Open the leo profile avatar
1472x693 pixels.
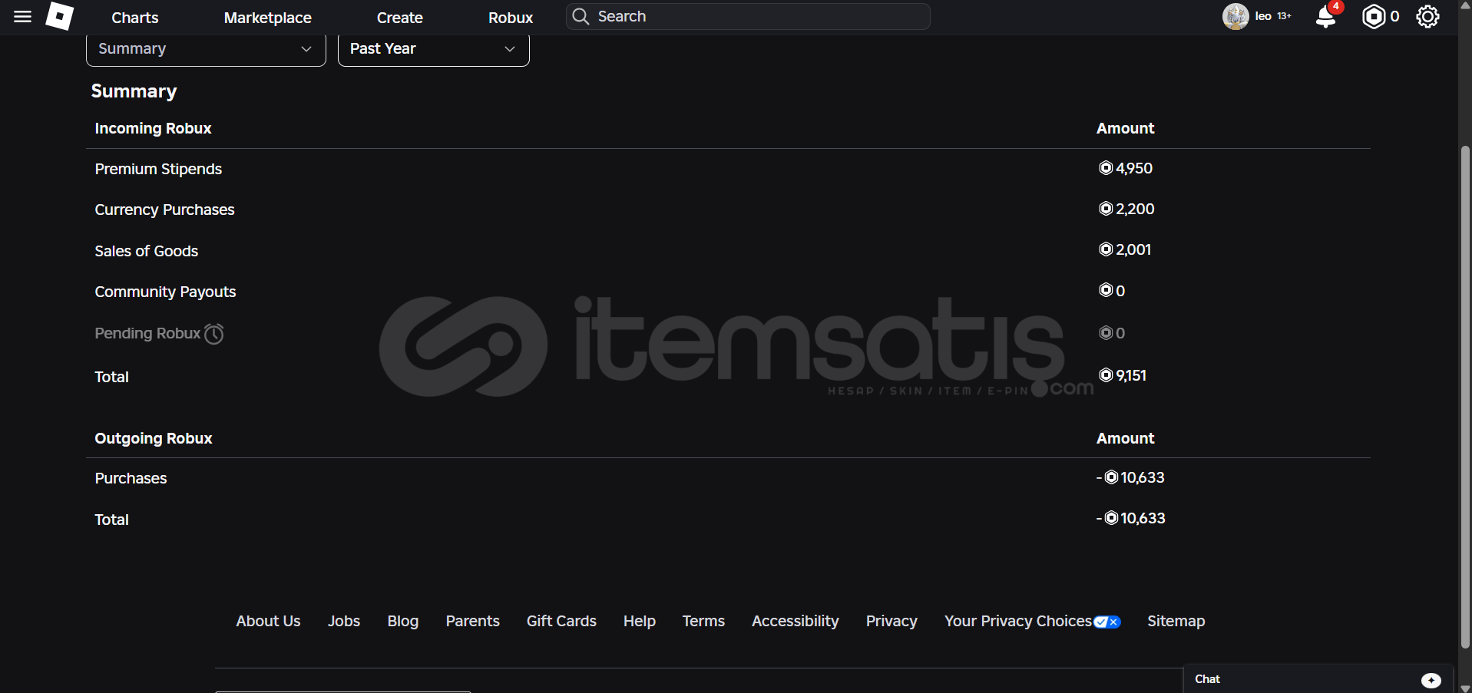[1235, 16]
